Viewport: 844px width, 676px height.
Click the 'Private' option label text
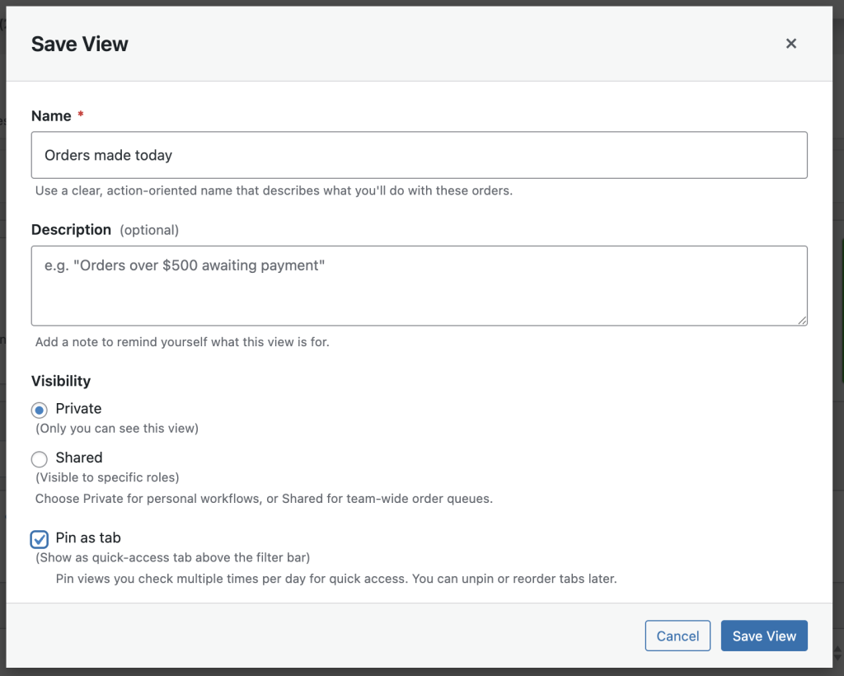pyautogui.click(x=78, y=409)
